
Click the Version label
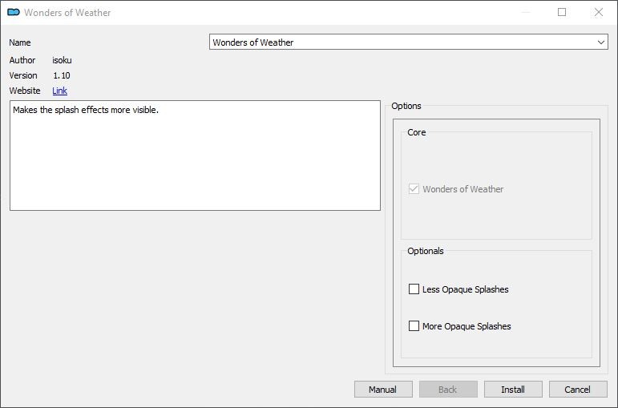click(23, 75)
